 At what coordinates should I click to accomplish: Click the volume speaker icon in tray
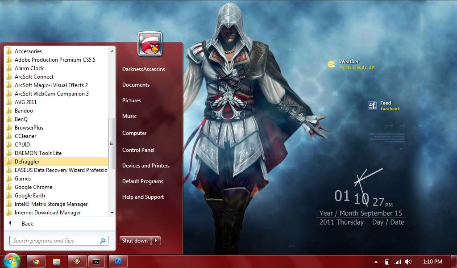click(x=408, y=262)
